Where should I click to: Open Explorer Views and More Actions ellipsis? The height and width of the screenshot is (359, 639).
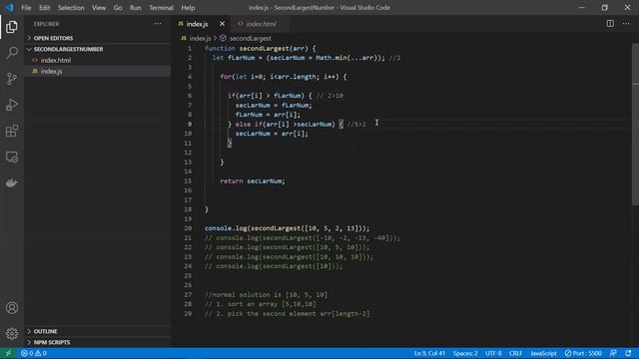click(158, 24)
